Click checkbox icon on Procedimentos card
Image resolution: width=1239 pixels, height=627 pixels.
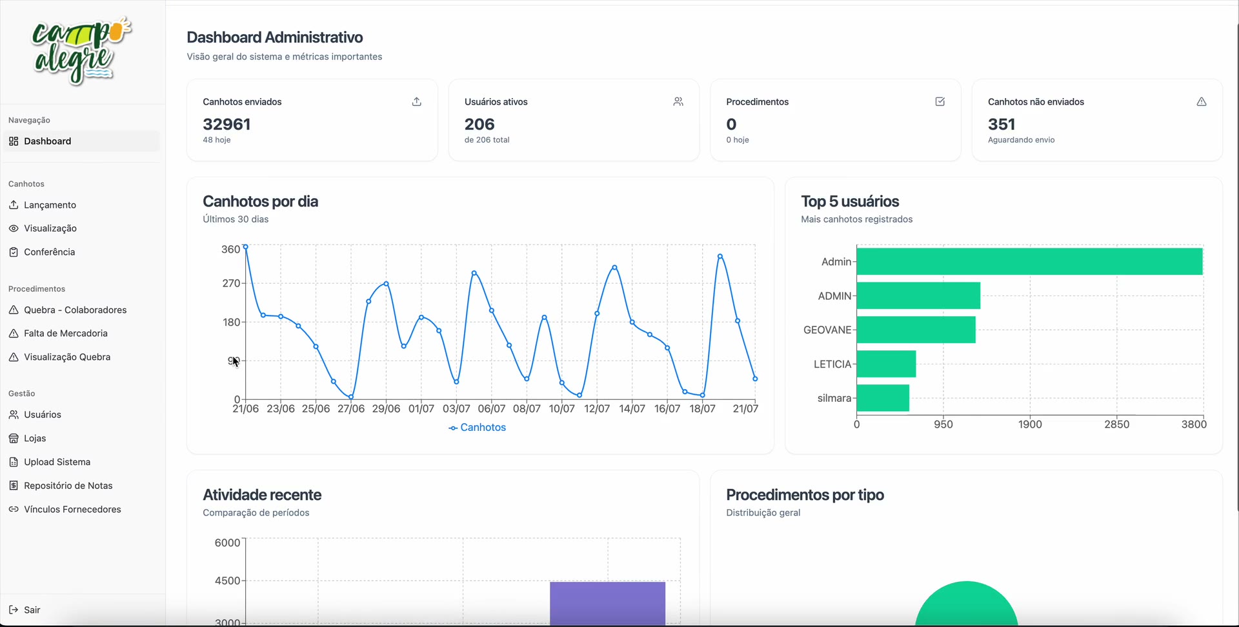(940, 102)
